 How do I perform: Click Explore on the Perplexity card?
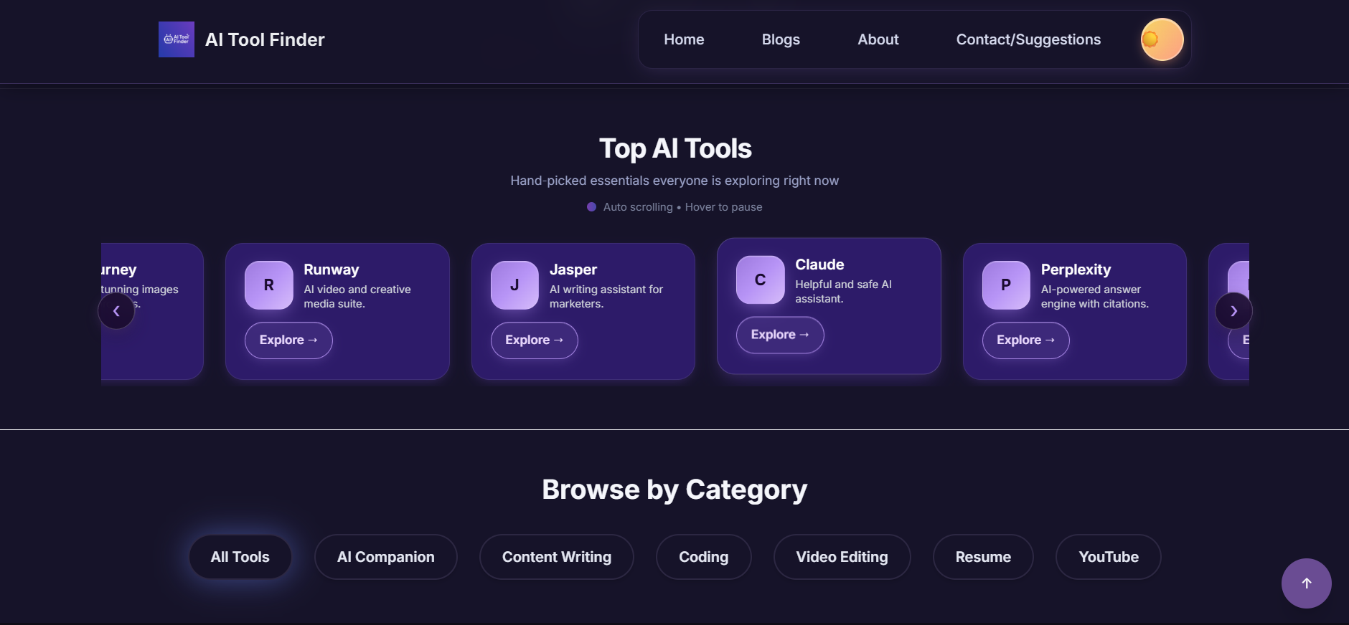[x=1026, y=340]
